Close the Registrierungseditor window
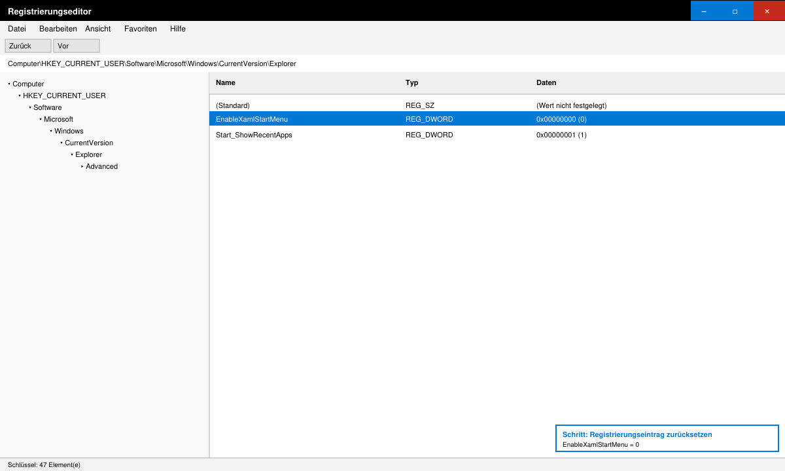 pyautogui.click(x=767, y=10)
